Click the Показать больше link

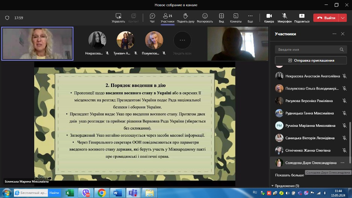(289, 175)
